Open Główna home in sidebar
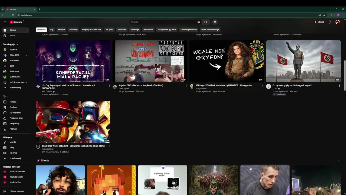Viewport: 346px width, 195px height. tap(15, 30)
